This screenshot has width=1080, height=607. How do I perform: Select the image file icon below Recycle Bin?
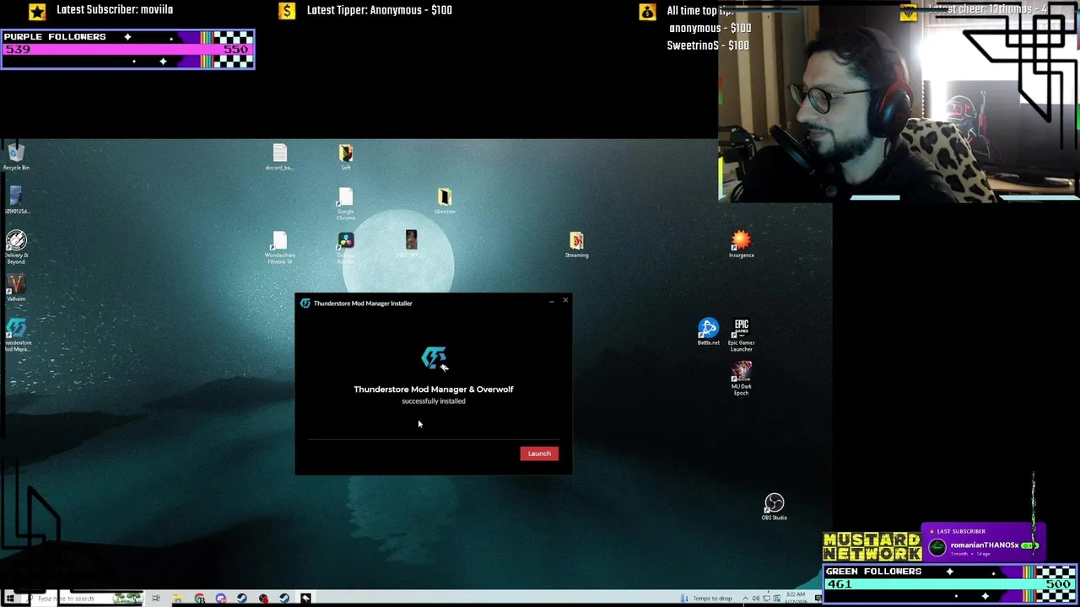click(x=16, y=201)
